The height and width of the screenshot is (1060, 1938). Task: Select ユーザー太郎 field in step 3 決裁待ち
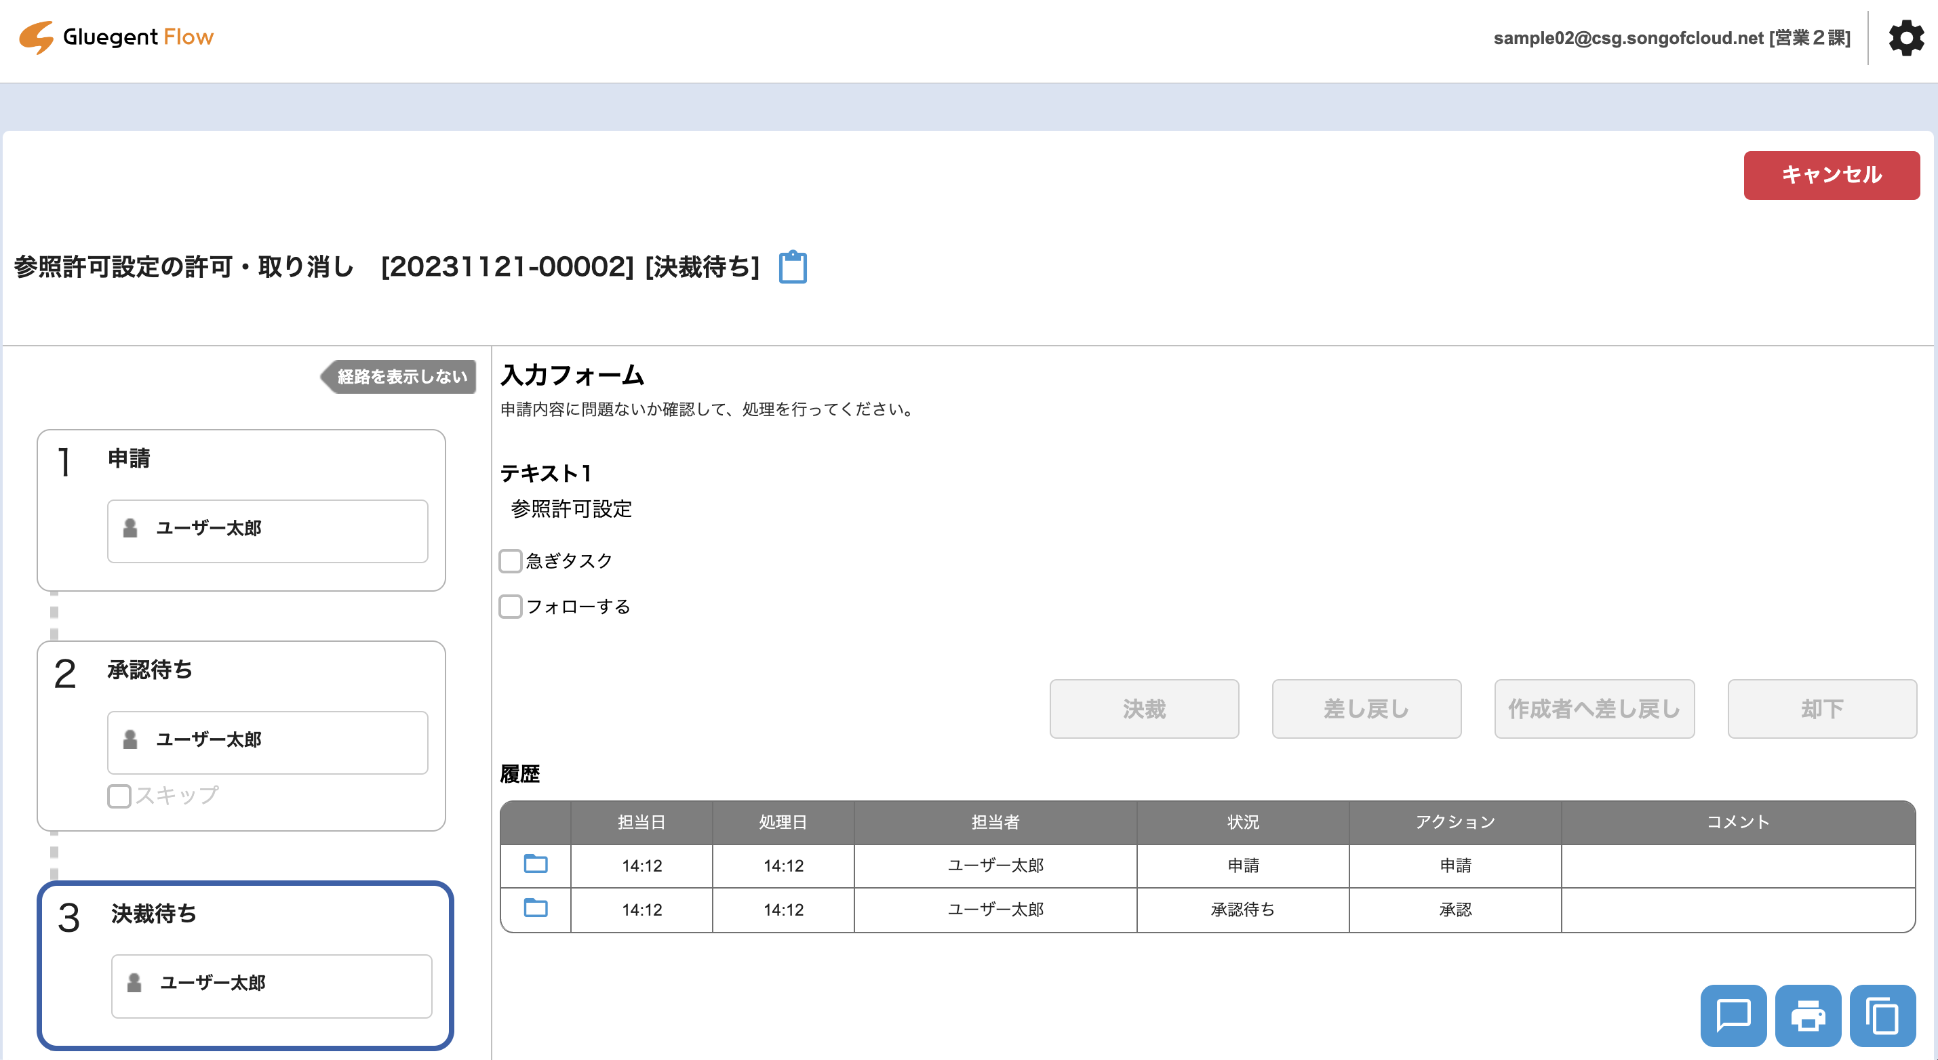click(272, 985)
